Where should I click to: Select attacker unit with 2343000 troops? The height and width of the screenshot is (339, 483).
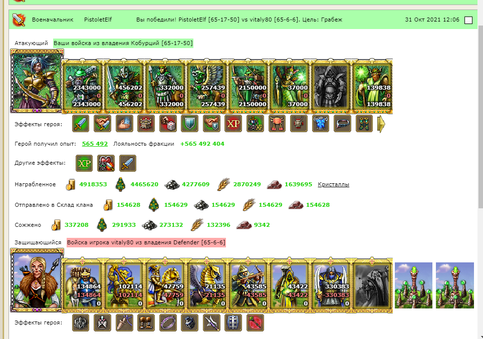82,86
